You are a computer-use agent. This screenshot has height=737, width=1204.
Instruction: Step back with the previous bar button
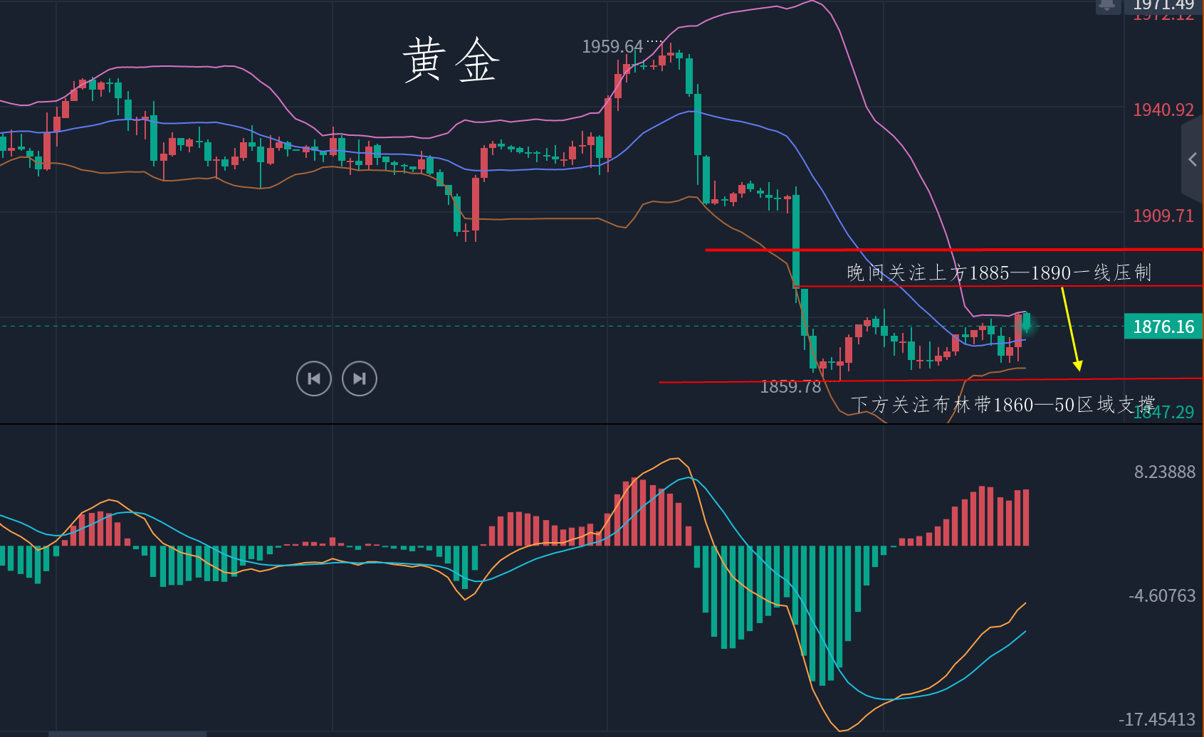tap(314, 378)
